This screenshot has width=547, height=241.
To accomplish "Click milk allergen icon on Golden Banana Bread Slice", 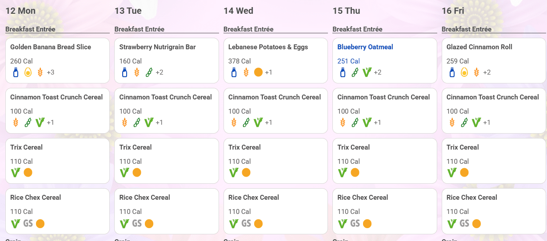I will tap(16, 72).
